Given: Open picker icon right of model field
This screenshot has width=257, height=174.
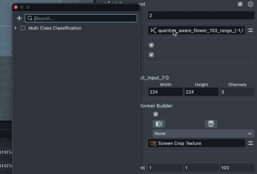Looking at the screenshot, I should coord(251,31).
